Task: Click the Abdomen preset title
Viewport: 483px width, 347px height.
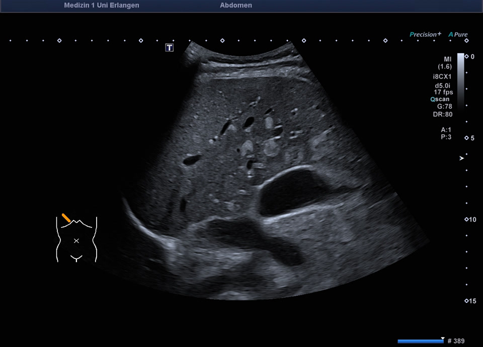Action: pos(236,6)
